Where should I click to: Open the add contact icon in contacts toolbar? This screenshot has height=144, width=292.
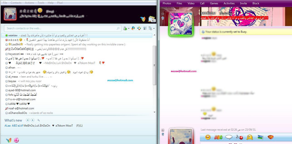tap(125, 28)
